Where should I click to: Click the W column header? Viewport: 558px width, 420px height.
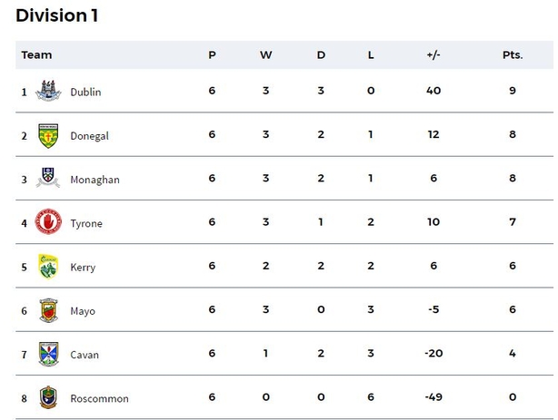pyautogui.click(x=266, y=55)
